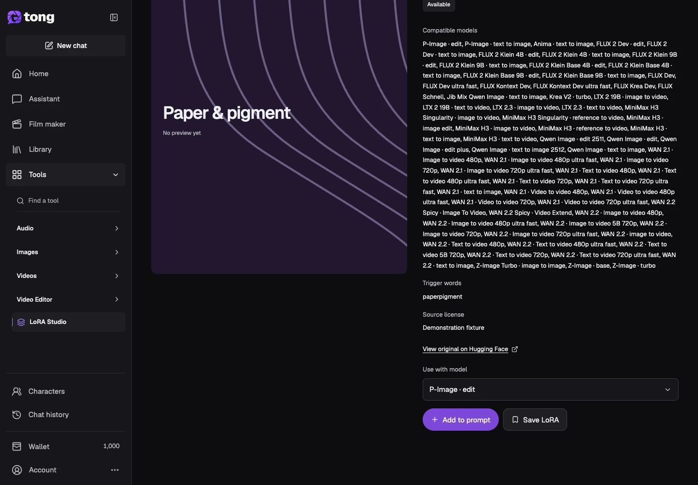Expand the Video Editor category

click(x=69, y=300)
